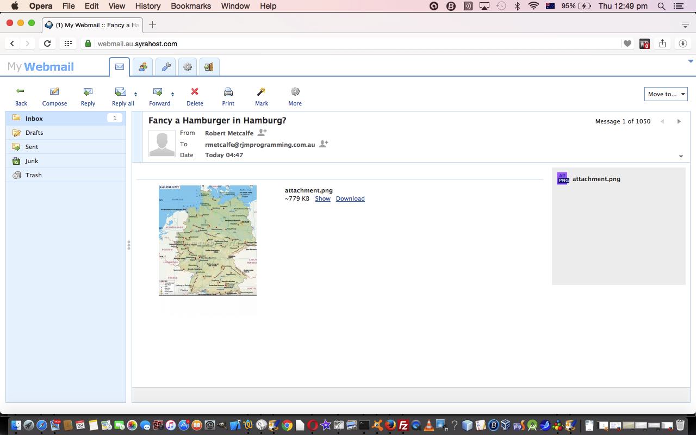The width and height of the screenshot is (696, 435).
Task: Click the Reply all button
Action: (x=122, y=97)
